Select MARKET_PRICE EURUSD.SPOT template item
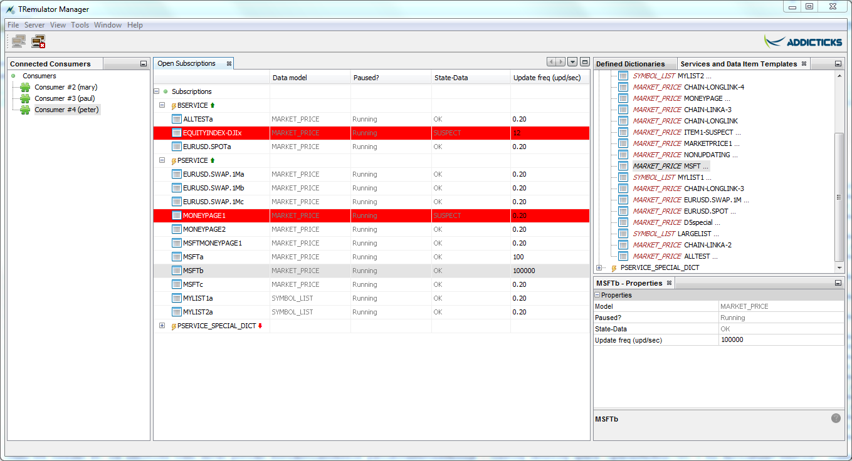The width and height of the screenshot is (852, 461). [684, 211]
